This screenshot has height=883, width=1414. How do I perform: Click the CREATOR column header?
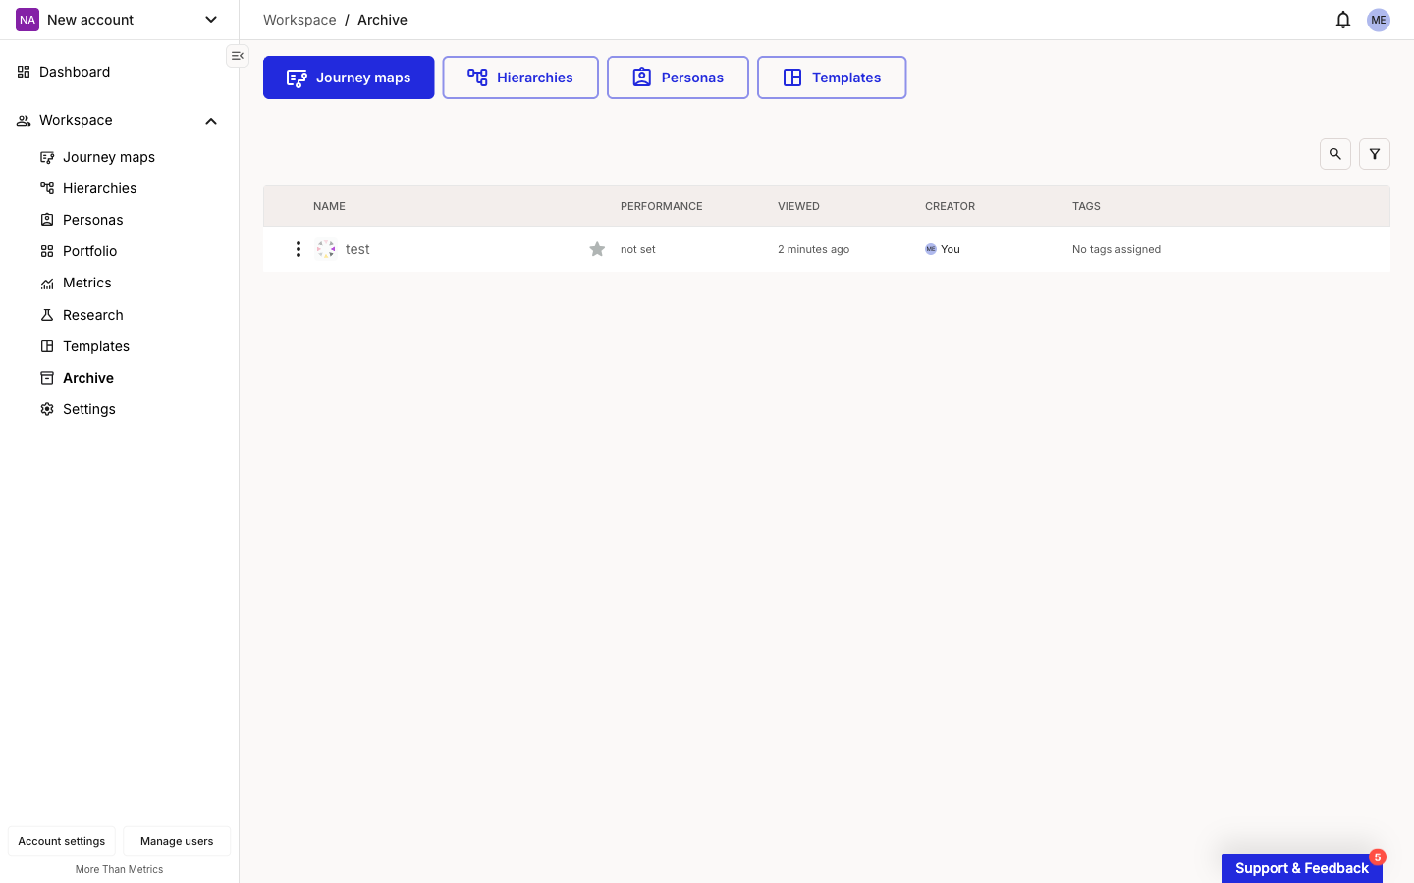(950, 206)
